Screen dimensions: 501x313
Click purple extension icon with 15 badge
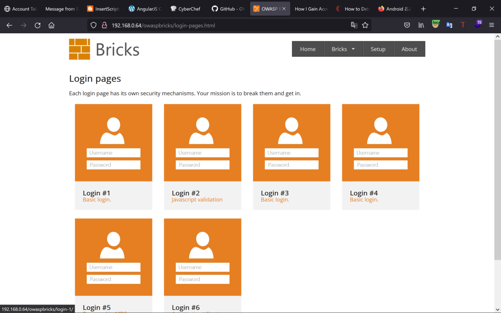pos(478,24)
